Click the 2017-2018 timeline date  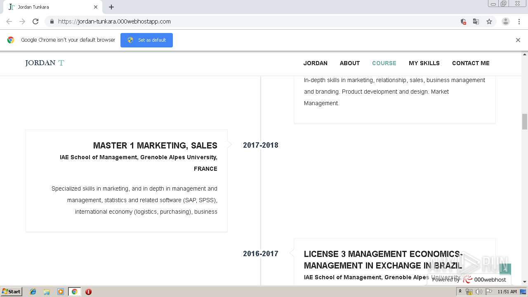point(261,145)
